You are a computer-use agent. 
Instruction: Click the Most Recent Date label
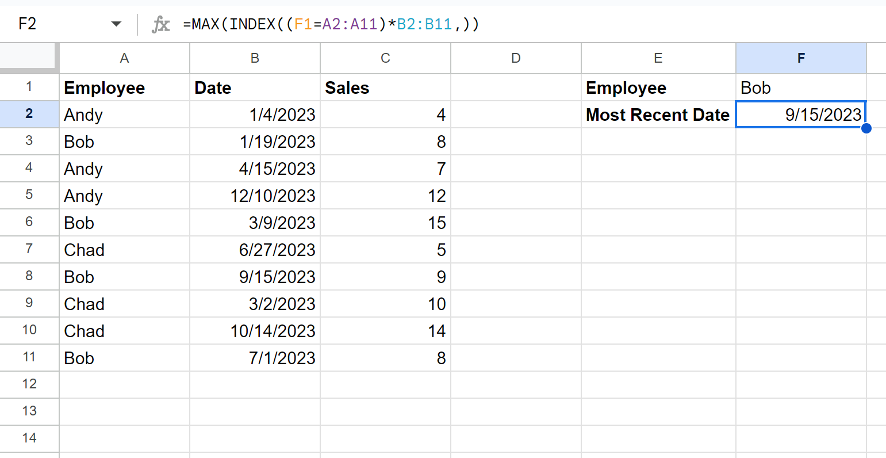(x=658, y=114)
